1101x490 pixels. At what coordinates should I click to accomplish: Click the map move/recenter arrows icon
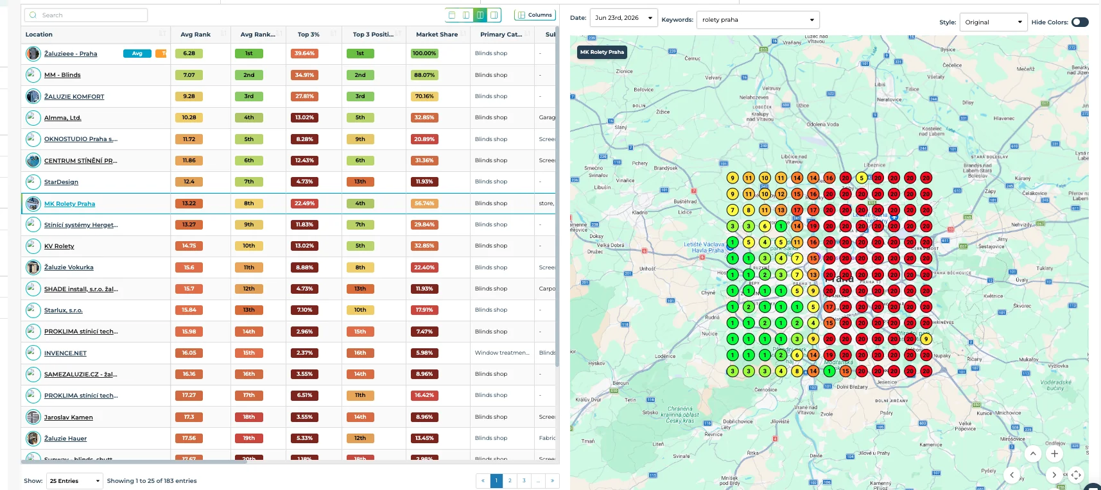[1076, 475]
